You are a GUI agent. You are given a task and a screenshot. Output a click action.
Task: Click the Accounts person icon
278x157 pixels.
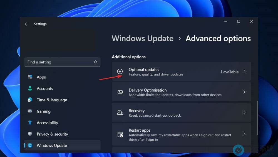click(x=30, y=88)
